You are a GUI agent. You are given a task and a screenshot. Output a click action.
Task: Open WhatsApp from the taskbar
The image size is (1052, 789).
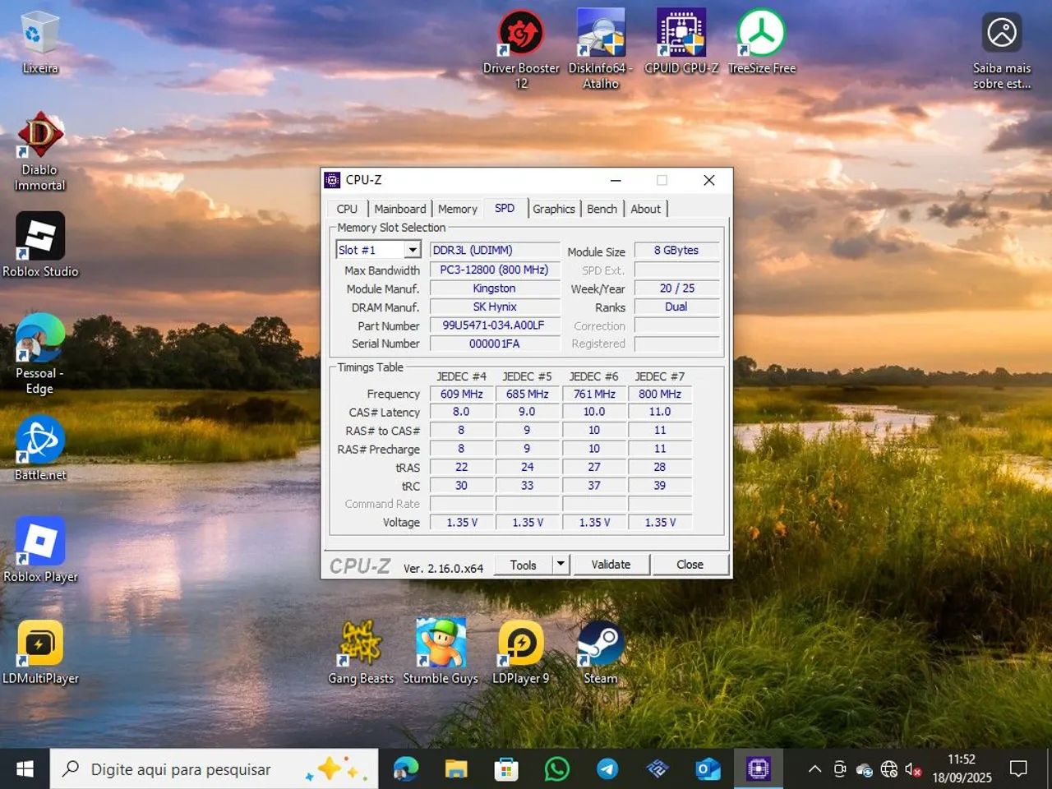tap(557, 768)
